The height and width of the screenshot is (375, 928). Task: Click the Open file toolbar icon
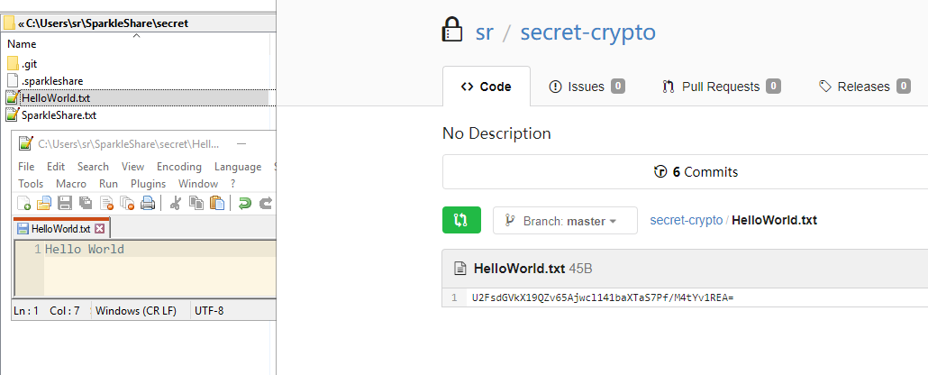43,203
